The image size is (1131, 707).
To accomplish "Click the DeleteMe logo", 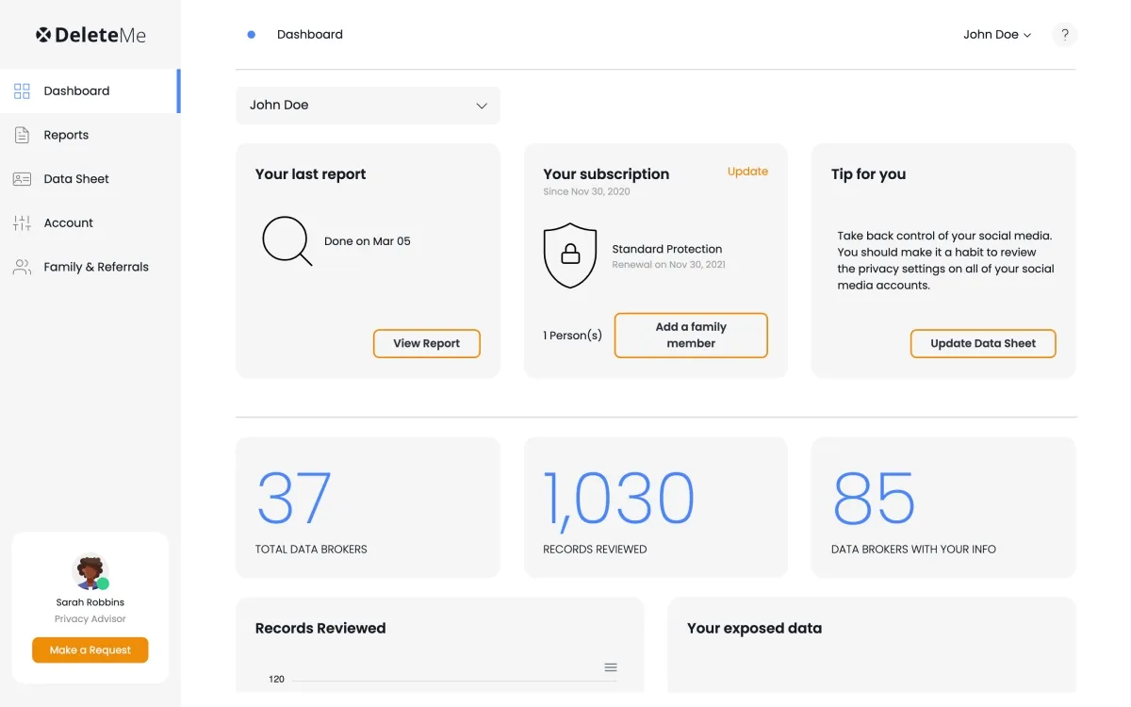I will coord(90,35).
